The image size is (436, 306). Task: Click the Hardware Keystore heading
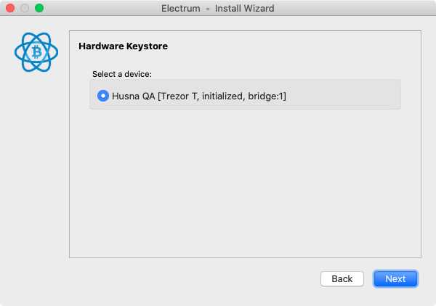[x=124, y=46]
